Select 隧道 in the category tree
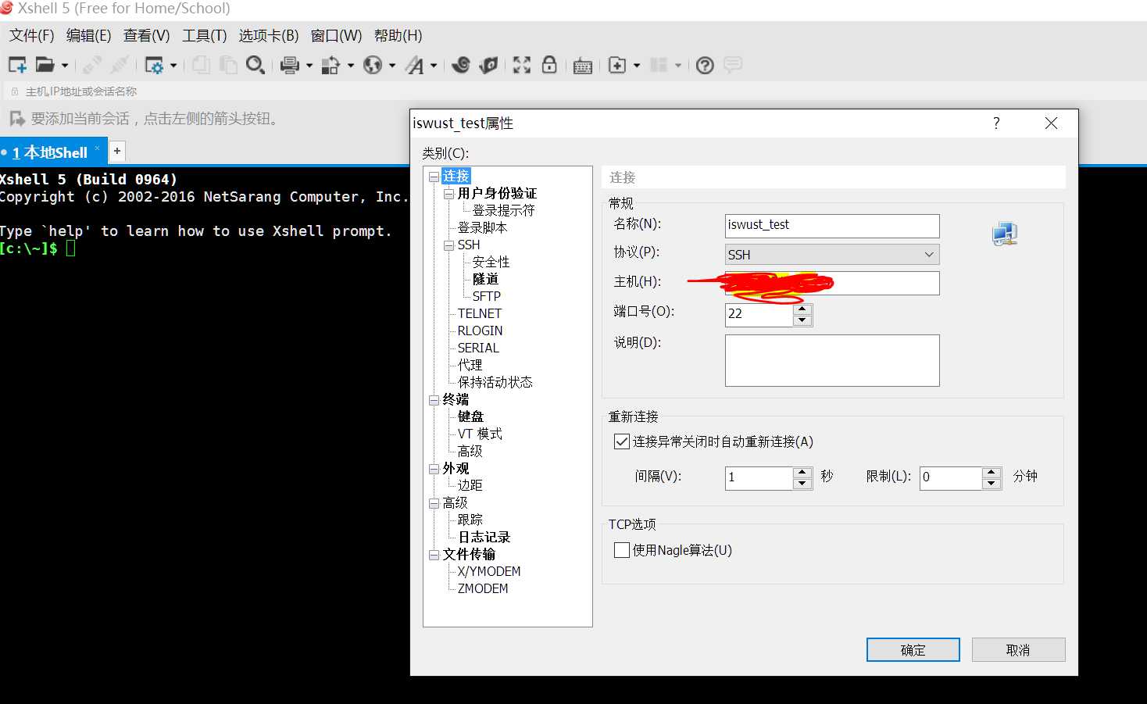 point(485,280)
